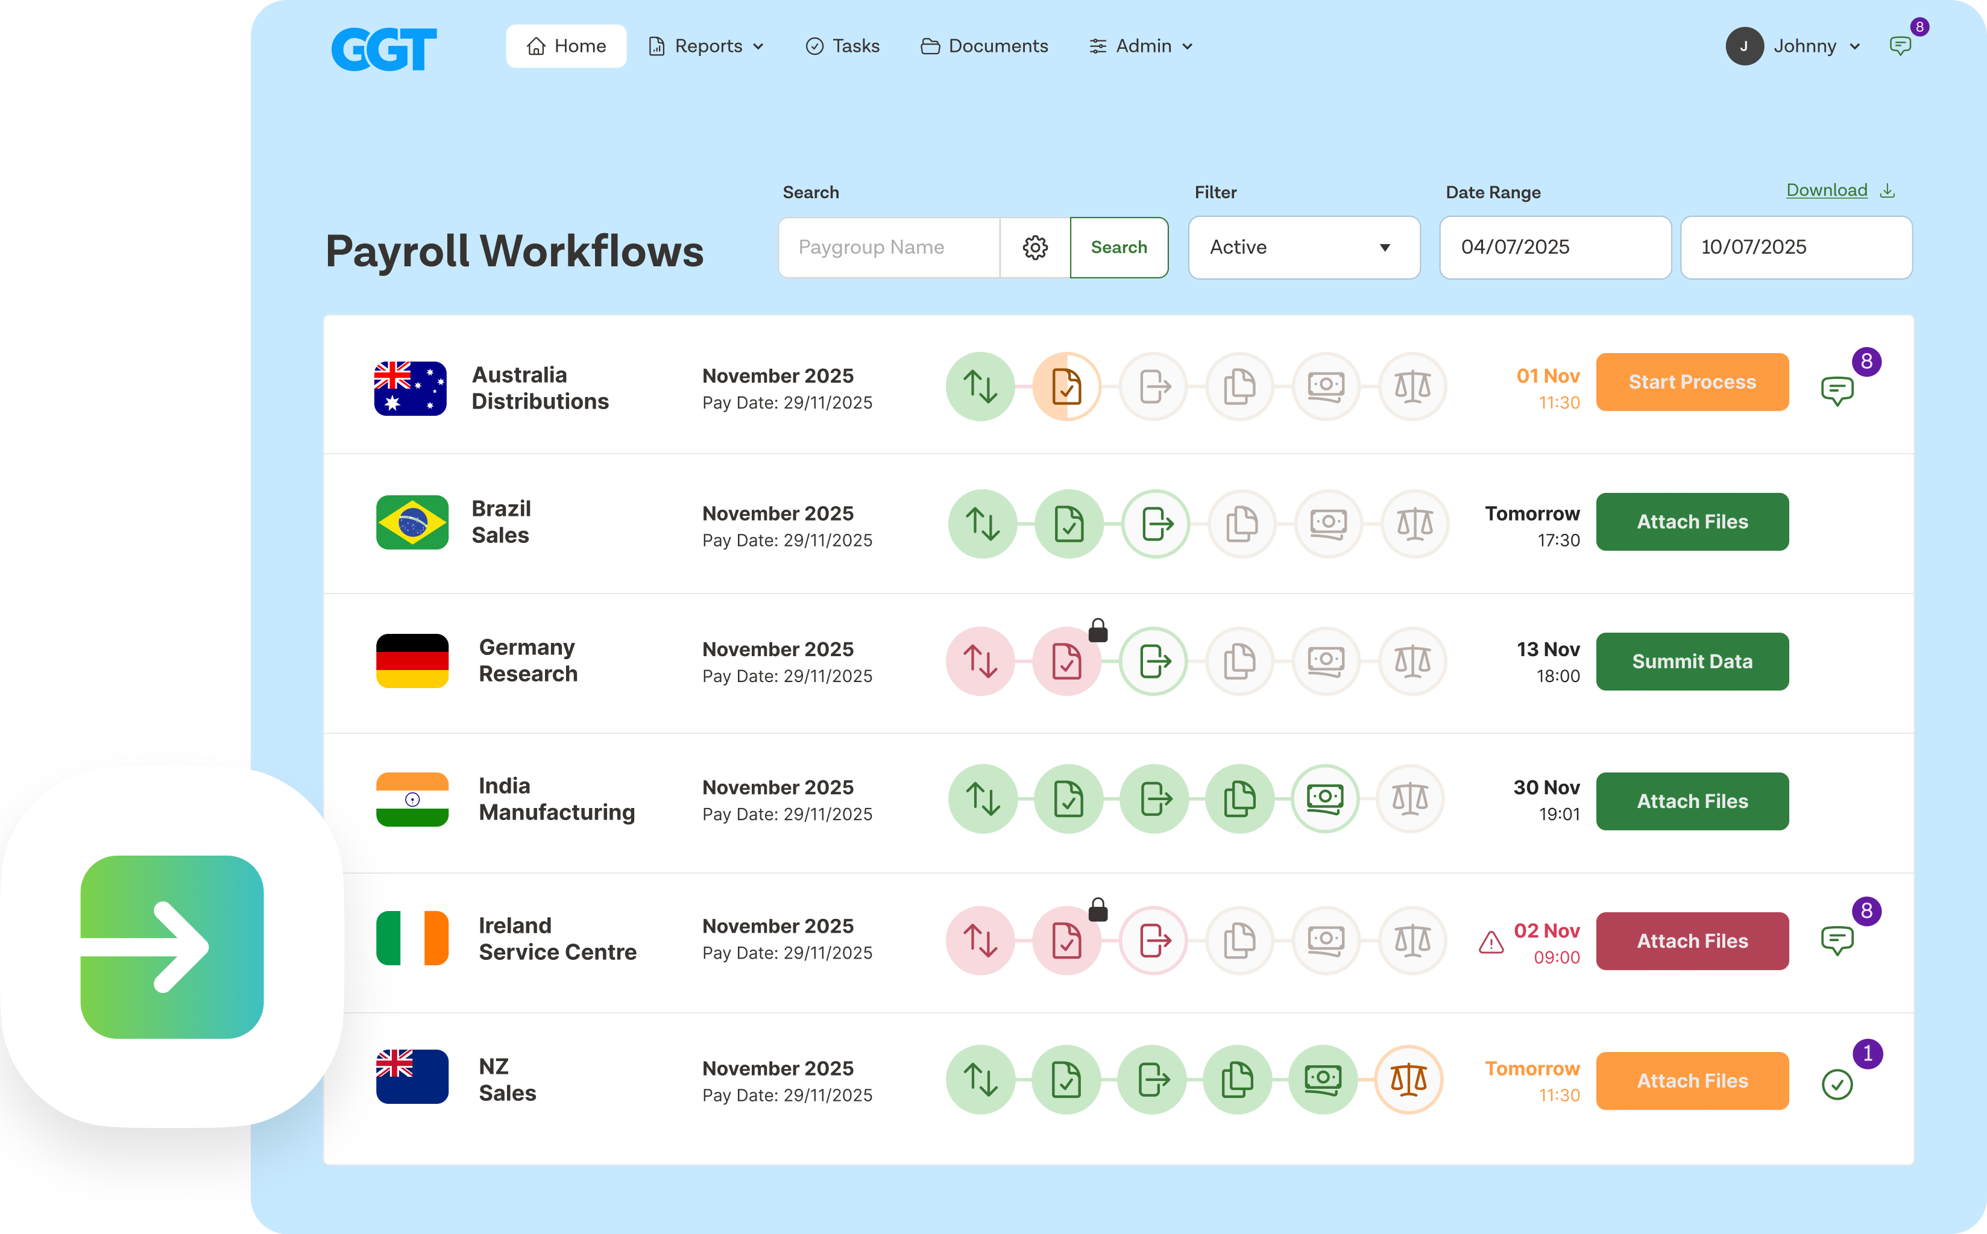Image resolution: width=1987 pixels, height=1234 pixels.
Task: Click India Manufacturing document check step
Action: [1069, 799]
